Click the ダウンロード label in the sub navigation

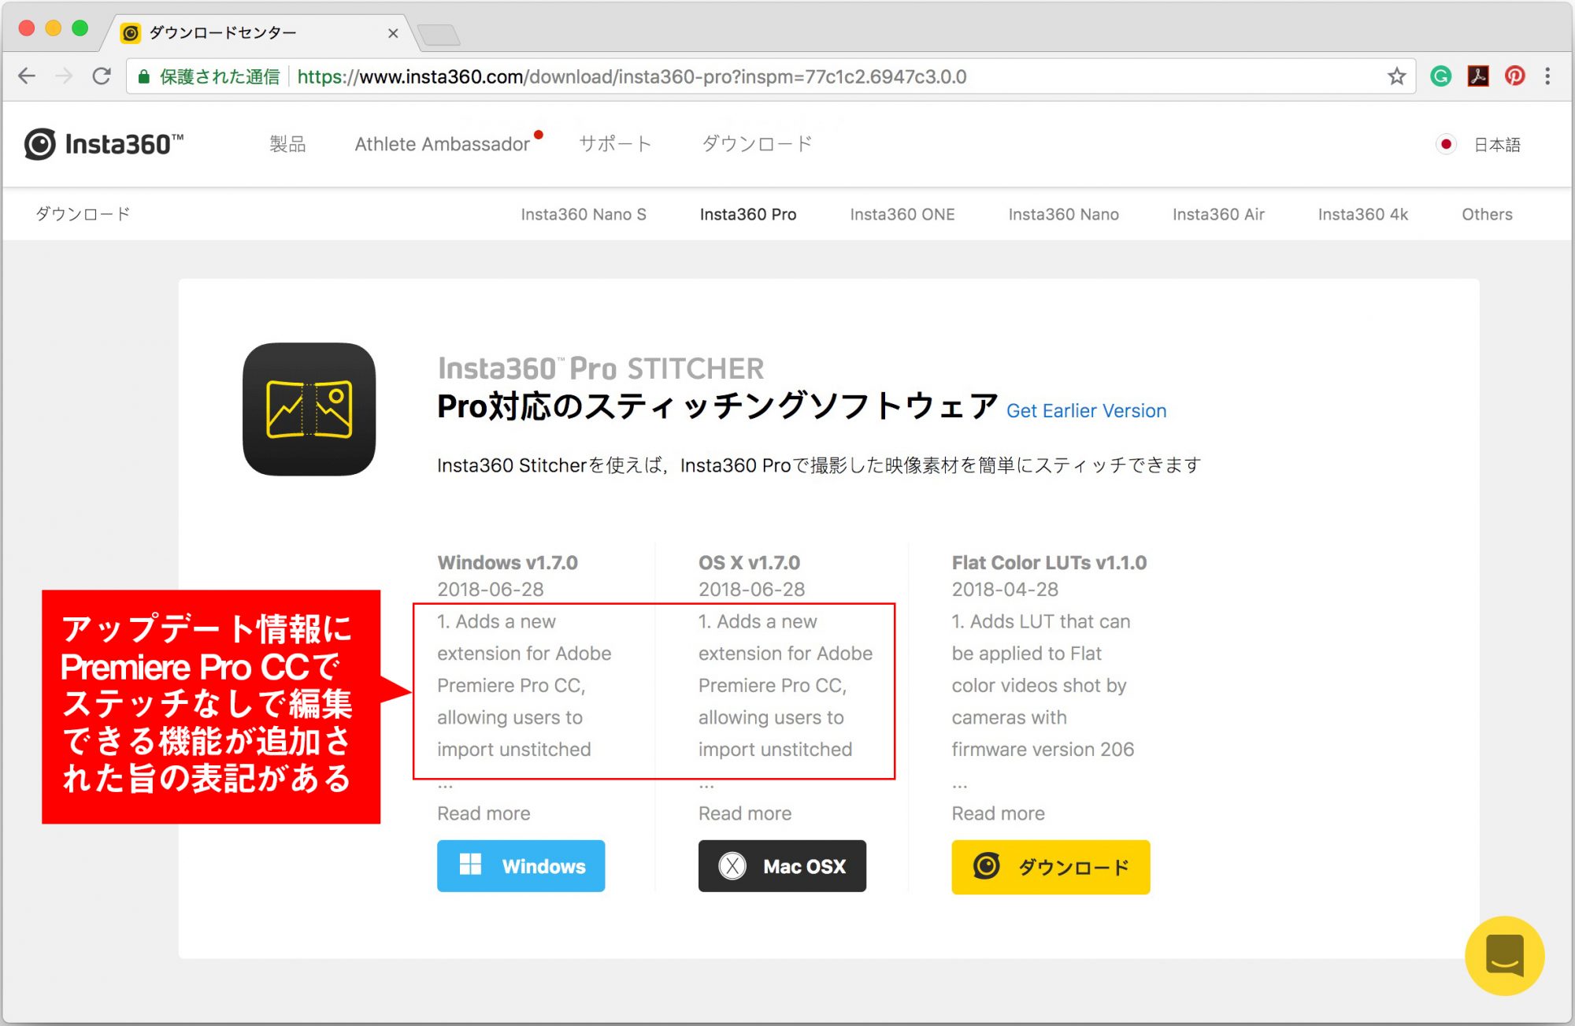pos(83,214)
